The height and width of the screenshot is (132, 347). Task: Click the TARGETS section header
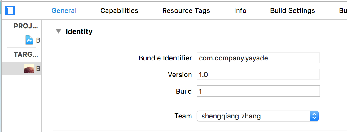click(26, 54)
